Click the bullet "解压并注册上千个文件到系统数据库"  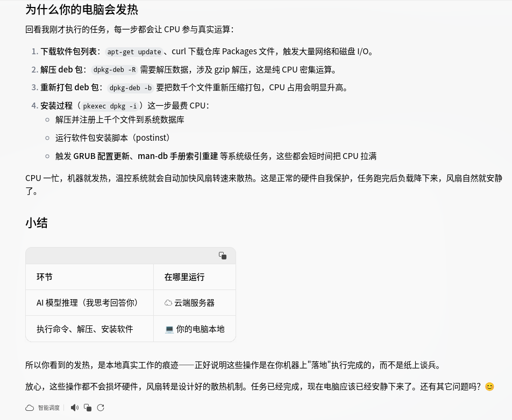pos(120,120)
